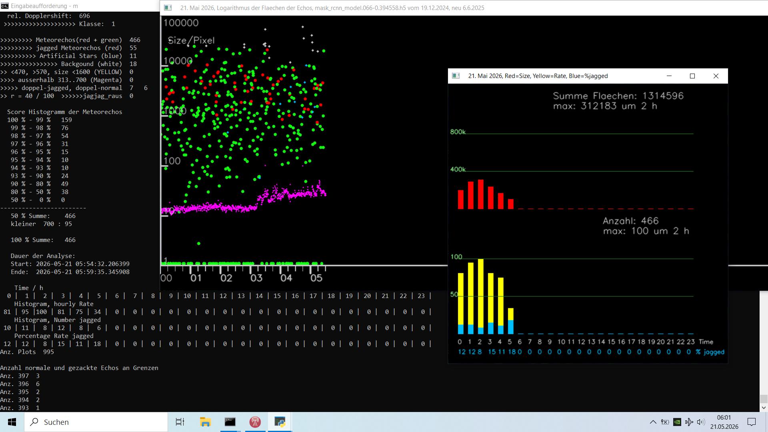Close the Red=Size histogram window
The width and height of the screenshot is (768, 432).
coord(716,76)
